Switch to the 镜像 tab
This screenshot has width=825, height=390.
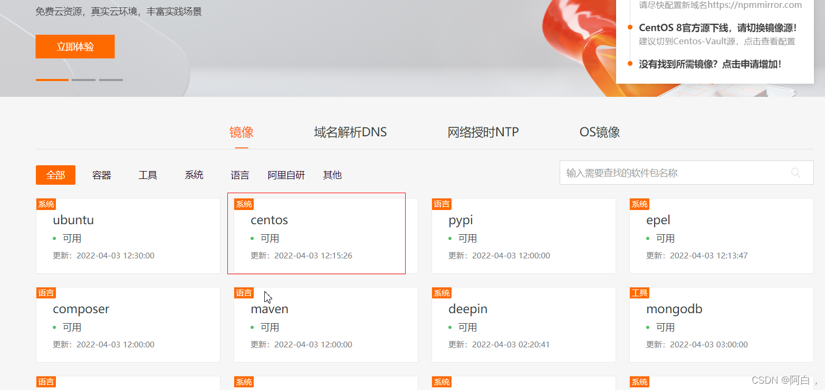[x=242, y=132]
